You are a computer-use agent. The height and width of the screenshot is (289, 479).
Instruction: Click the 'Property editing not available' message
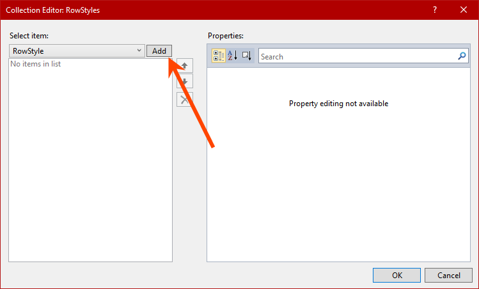(338, 104)
